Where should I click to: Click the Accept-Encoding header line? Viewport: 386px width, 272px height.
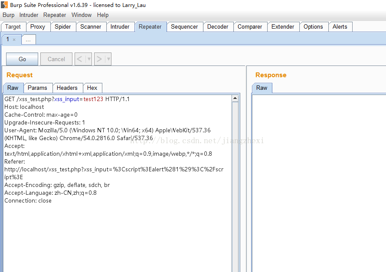click(57, 185)
